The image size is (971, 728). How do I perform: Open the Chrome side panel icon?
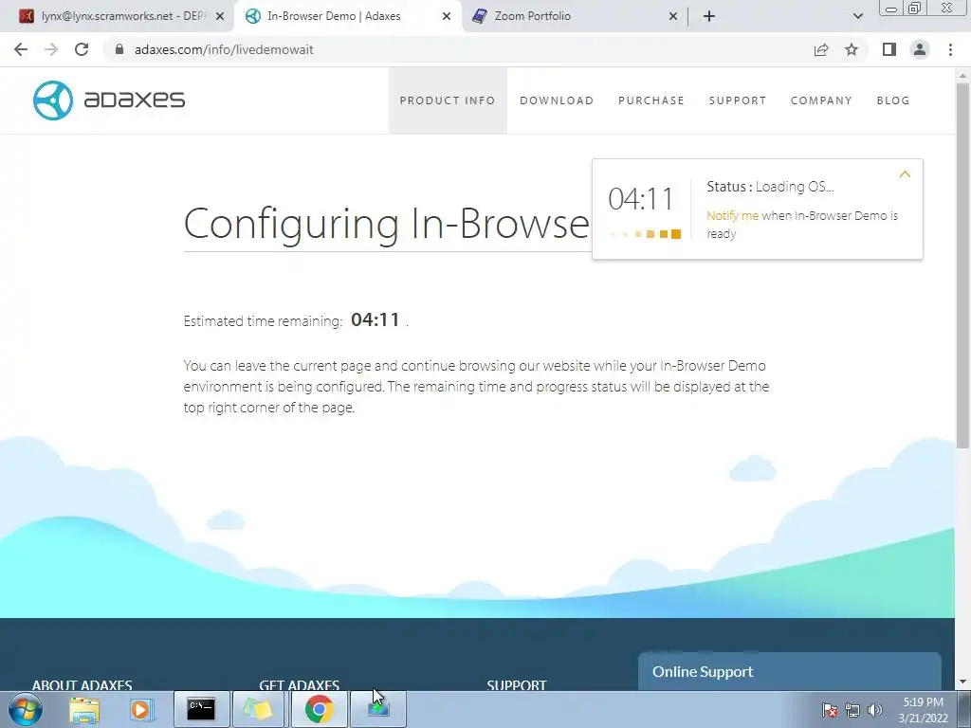(889, 49)
